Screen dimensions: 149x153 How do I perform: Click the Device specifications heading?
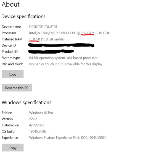point(23,16)
